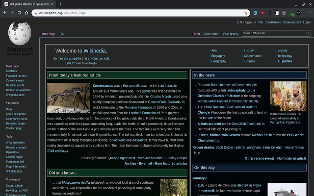Open the Morrison Formation link

point(138,107)
